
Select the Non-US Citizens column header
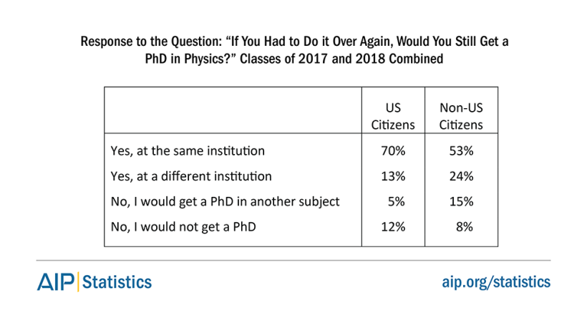pyautogui.click(x=460, y=116)
